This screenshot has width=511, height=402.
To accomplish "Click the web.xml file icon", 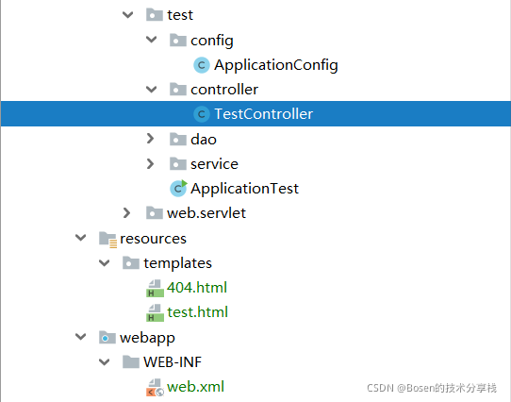I will point(155,387).
